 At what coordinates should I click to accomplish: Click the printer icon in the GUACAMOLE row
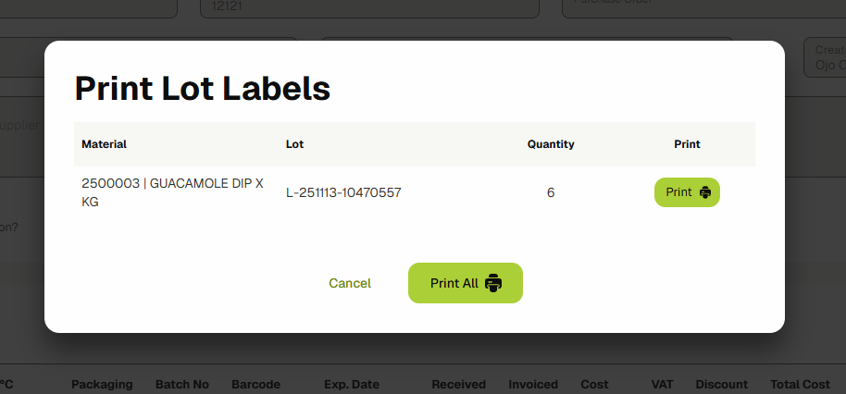[x=705, y=192]
